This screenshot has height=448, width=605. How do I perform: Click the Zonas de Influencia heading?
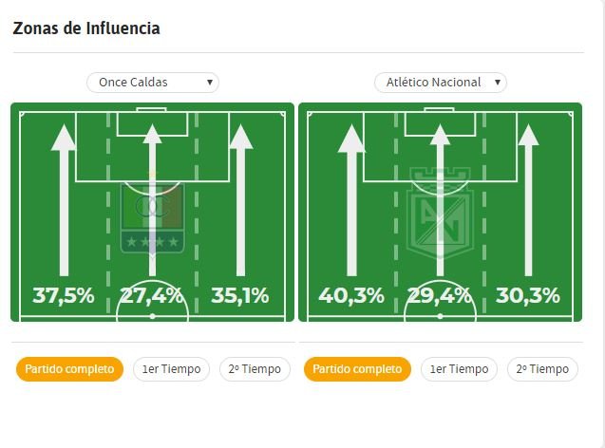tap(86, 28)
